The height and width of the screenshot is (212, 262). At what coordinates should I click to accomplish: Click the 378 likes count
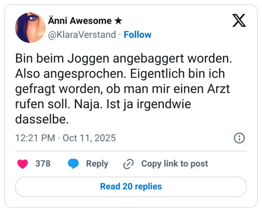pos(43,164)
